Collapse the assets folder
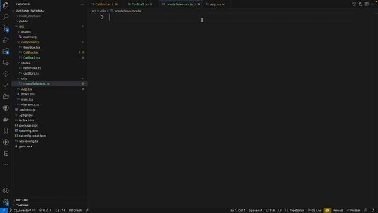 (25, 31)
